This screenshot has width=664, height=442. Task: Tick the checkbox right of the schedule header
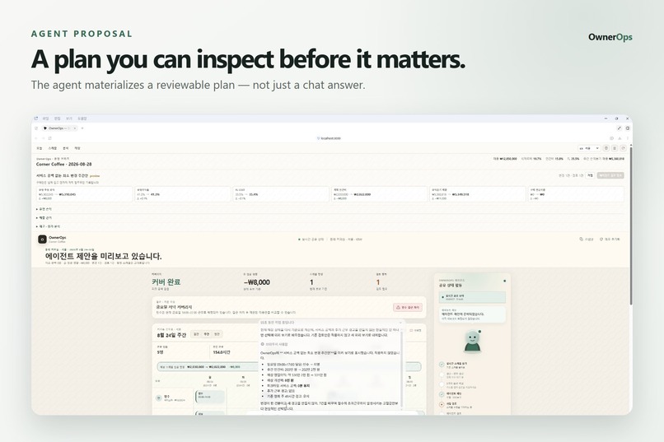[x=411, y=330]
